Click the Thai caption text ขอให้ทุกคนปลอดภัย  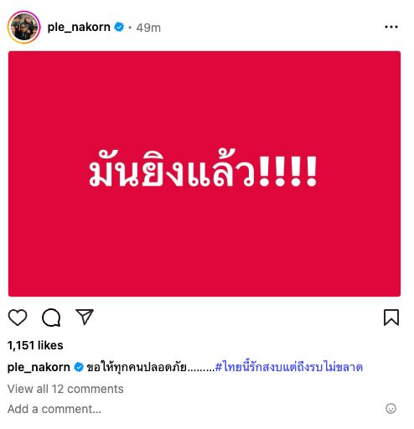pos(137,367)
